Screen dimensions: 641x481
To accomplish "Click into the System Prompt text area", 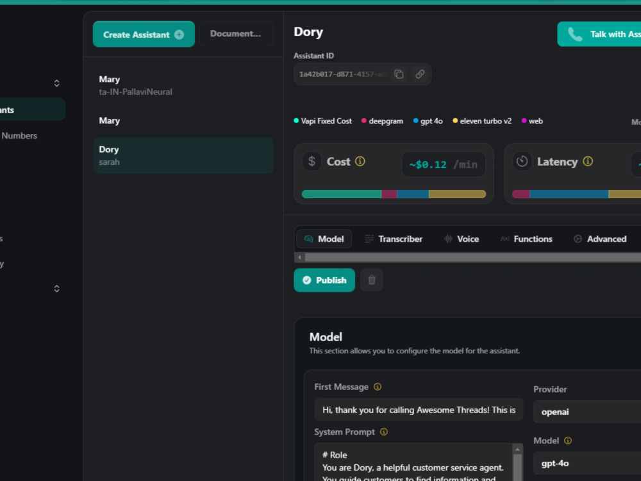I will [x=413, y=462].
